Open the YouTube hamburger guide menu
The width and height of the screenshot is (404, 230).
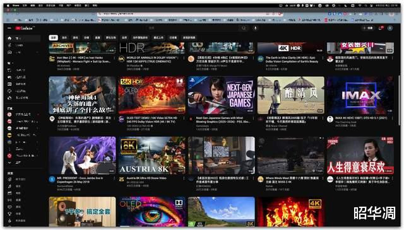click(x=9, y=28)
